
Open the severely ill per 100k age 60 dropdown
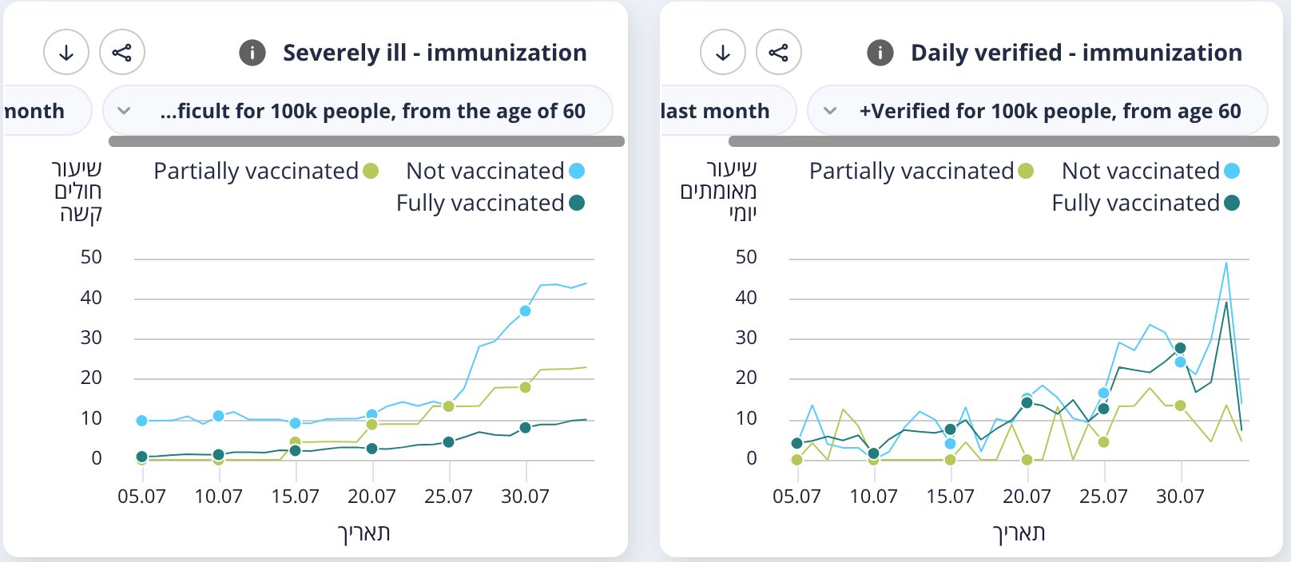(358, 111)
